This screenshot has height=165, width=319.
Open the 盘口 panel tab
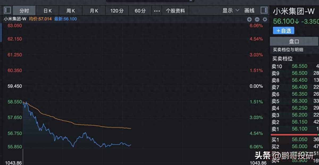click(x=294, y=42)
